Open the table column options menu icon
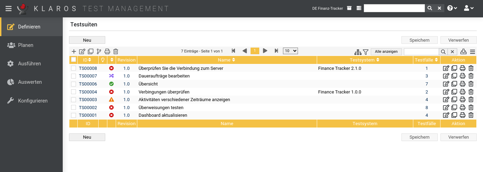483x172 pixels. click(473, 52)
